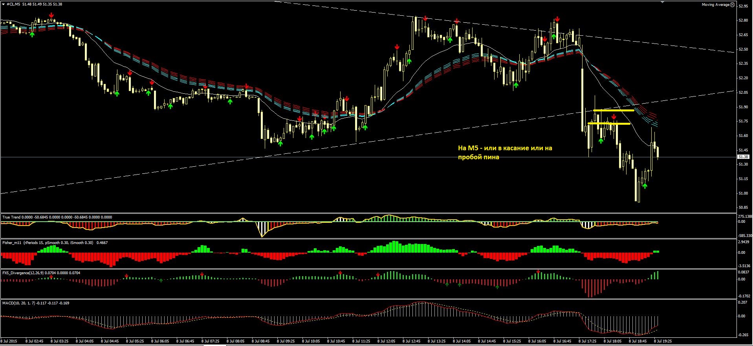This screenshot has height=346, width=753.
Task: Click True Trend scale value '-585.330'
Action: tap(745, 236)
